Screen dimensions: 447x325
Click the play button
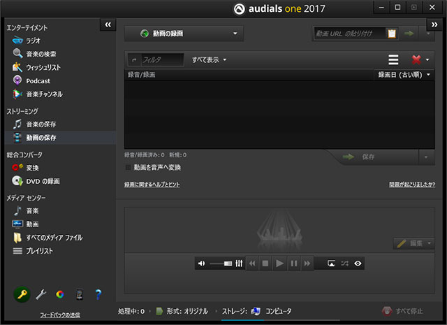(279, 263)
